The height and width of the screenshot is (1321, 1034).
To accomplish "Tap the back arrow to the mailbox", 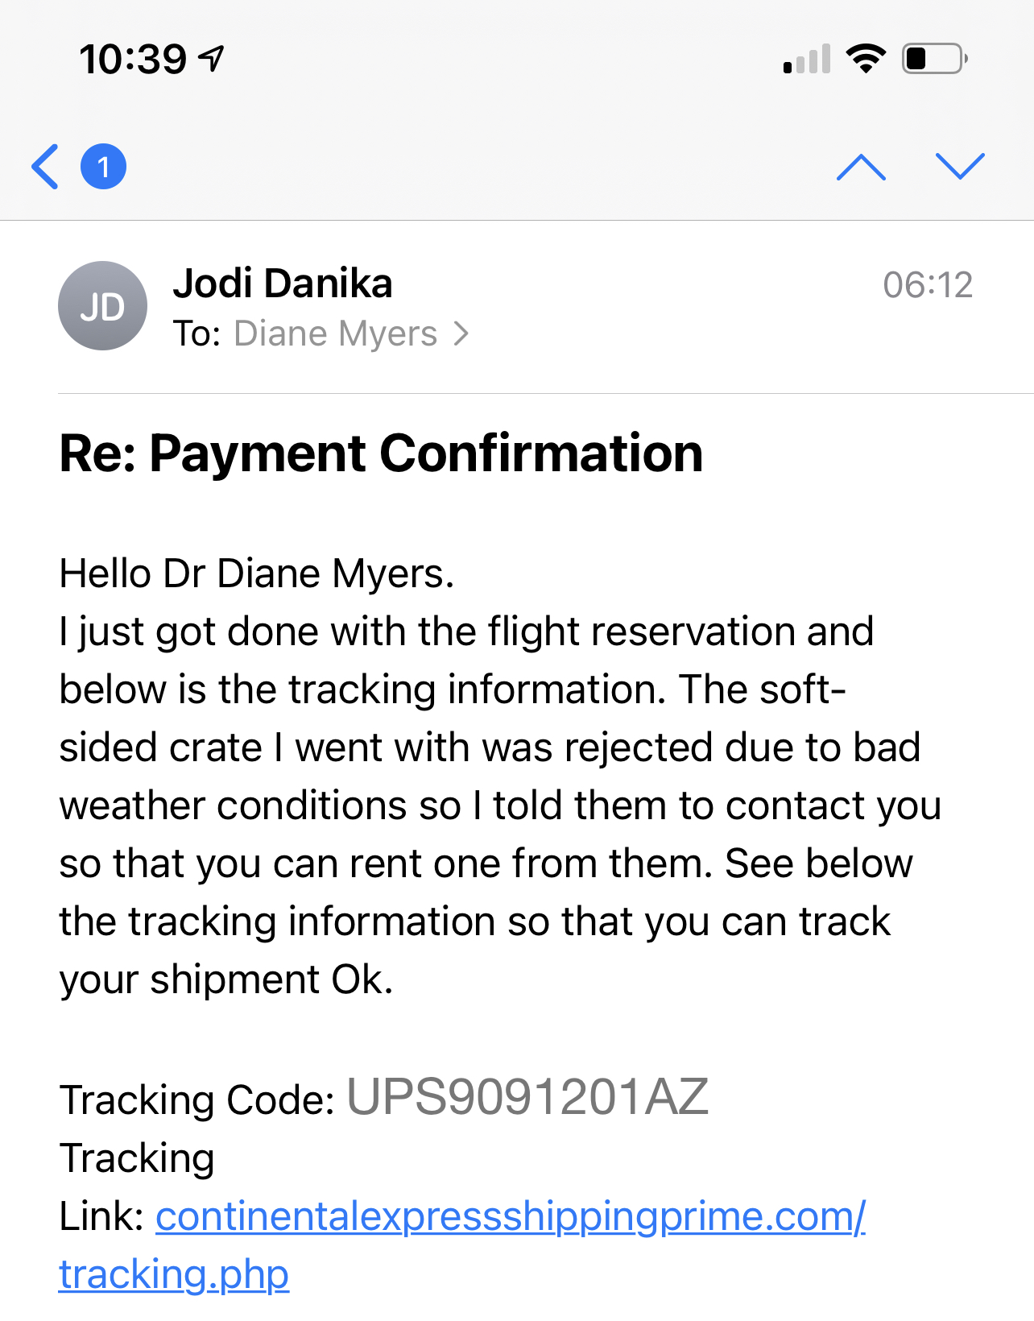I will coord(45,167).
